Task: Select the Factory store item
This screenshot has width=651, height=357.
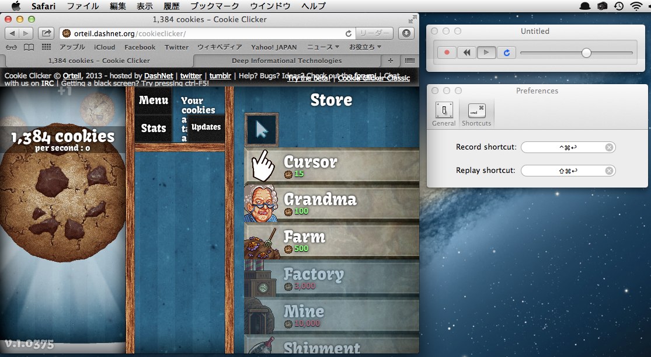Action: (x=332, y=278)
